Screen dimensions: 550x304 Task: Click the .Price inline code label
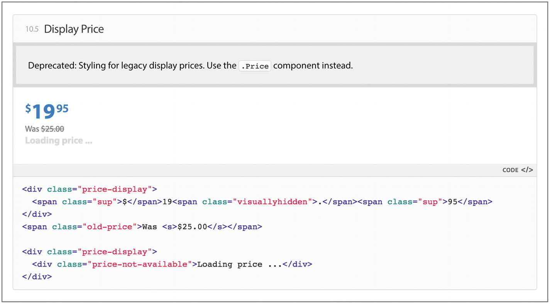[x=255, y=66]
